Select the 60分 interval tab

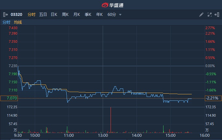click(x=112, y=15)
